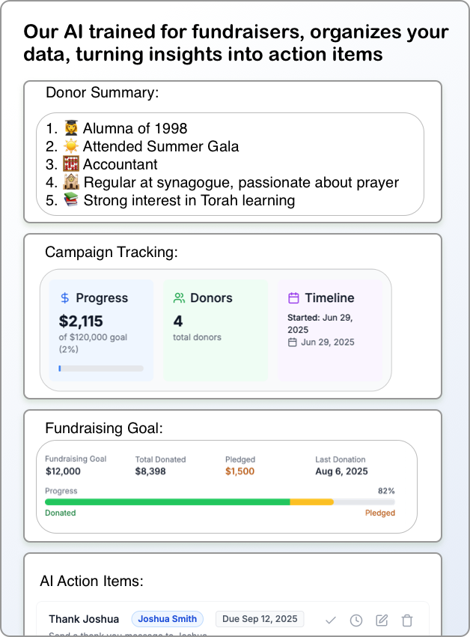
Task: Select the Donors card showing 4 total
Action: [215, 330]
